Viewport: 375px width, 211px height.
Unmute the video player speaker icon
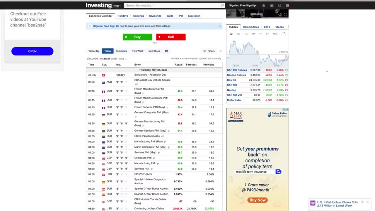click(x=280, y=15)
